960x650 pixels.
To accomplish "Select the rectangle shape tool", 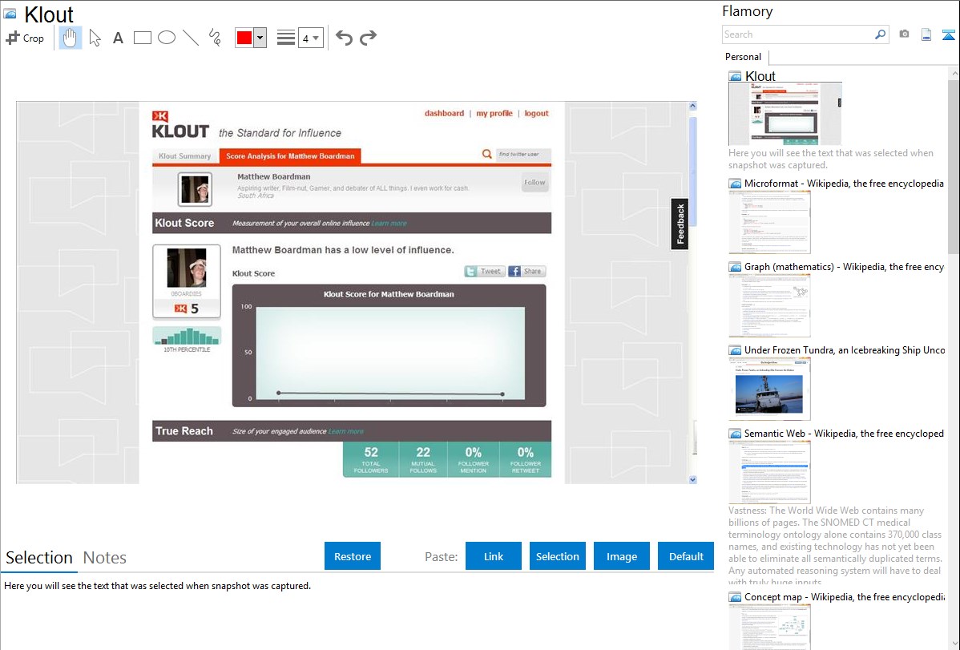I will point(142,38).
